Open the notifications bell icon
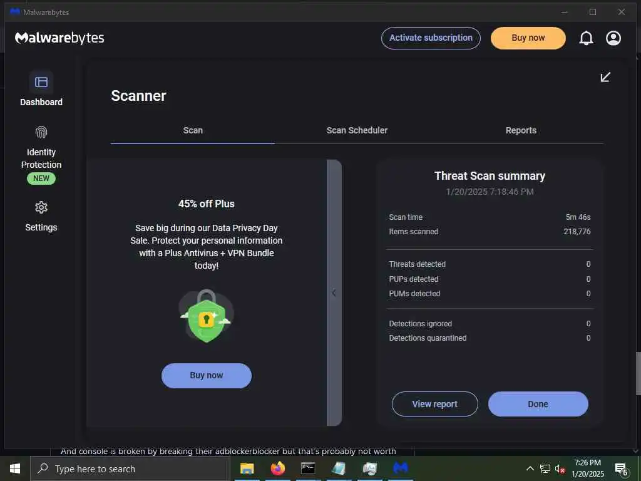Screen dimensions: 641x481 click(586, 38)
